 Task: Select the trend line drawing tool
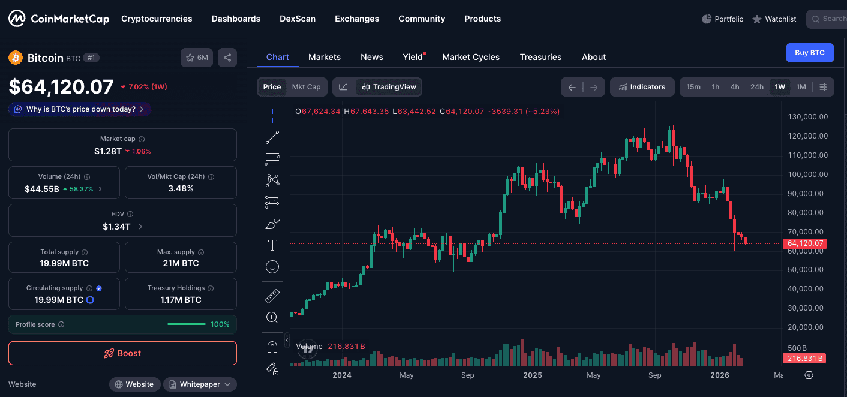tap(272, 137)
